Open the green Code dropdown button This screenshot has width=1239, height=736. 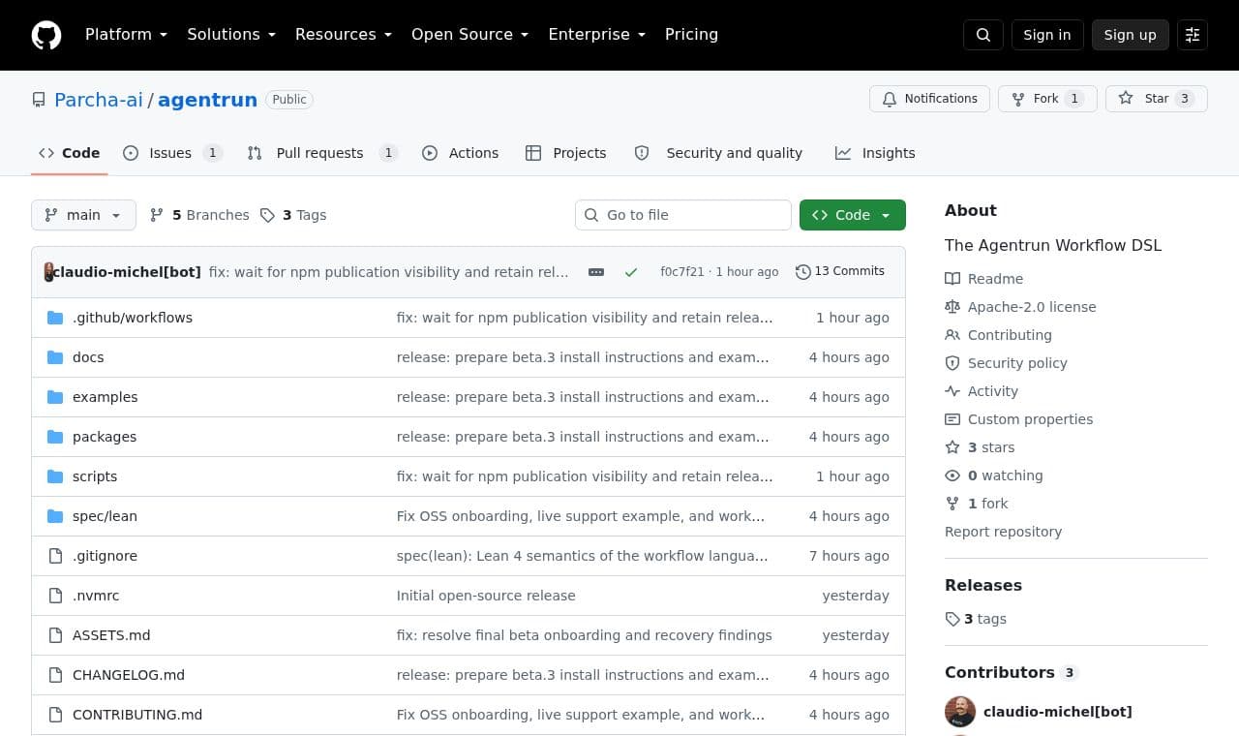coord(853,215)
